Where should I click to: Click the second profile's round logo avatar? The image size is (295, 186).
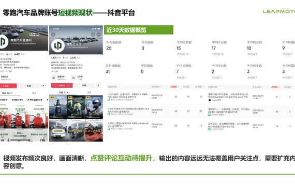tap(58, 45)
